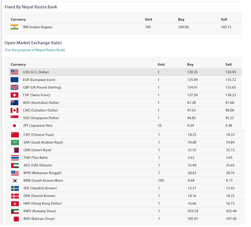Click the Kuwait flag icon for KWD

coord(15,211)
